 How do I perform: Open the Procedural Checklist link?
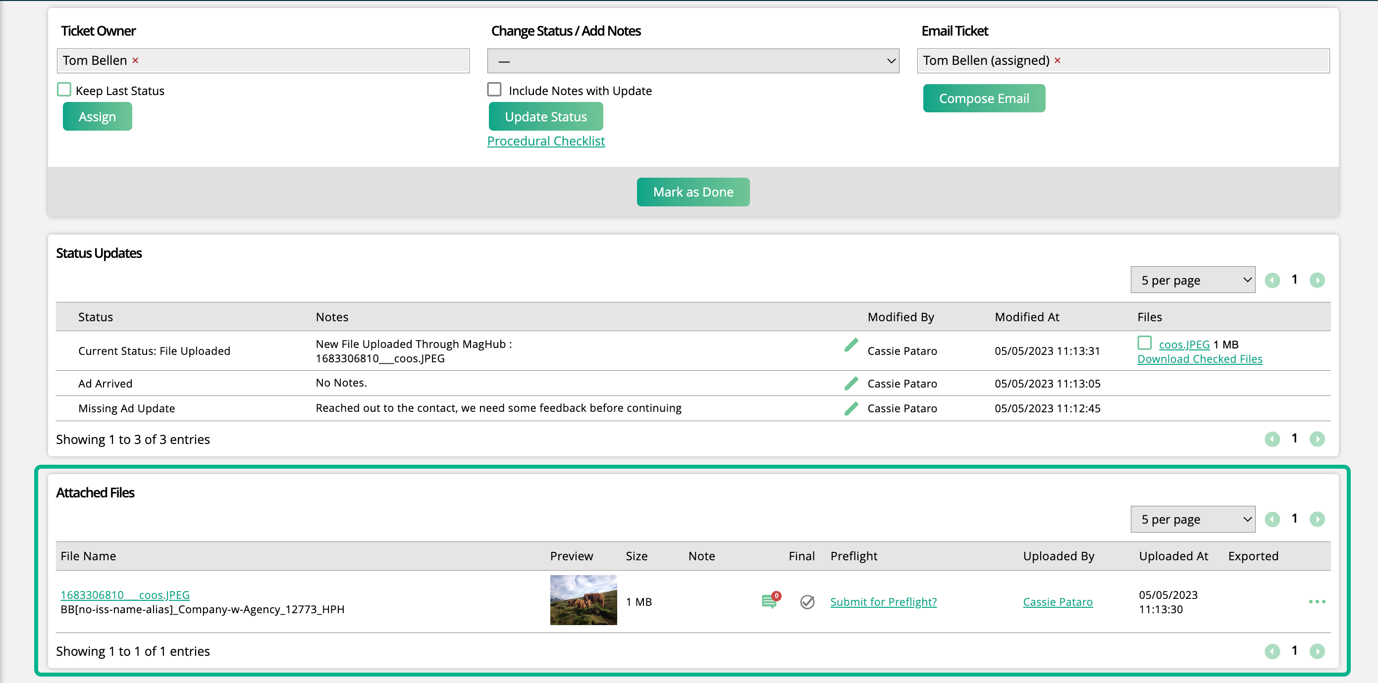click(x=546, y=141)
